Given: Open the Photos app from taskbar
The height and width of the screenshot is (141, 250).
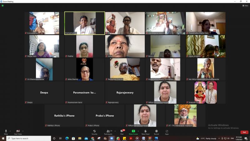Looking at the screenshot, I should 156,138.
